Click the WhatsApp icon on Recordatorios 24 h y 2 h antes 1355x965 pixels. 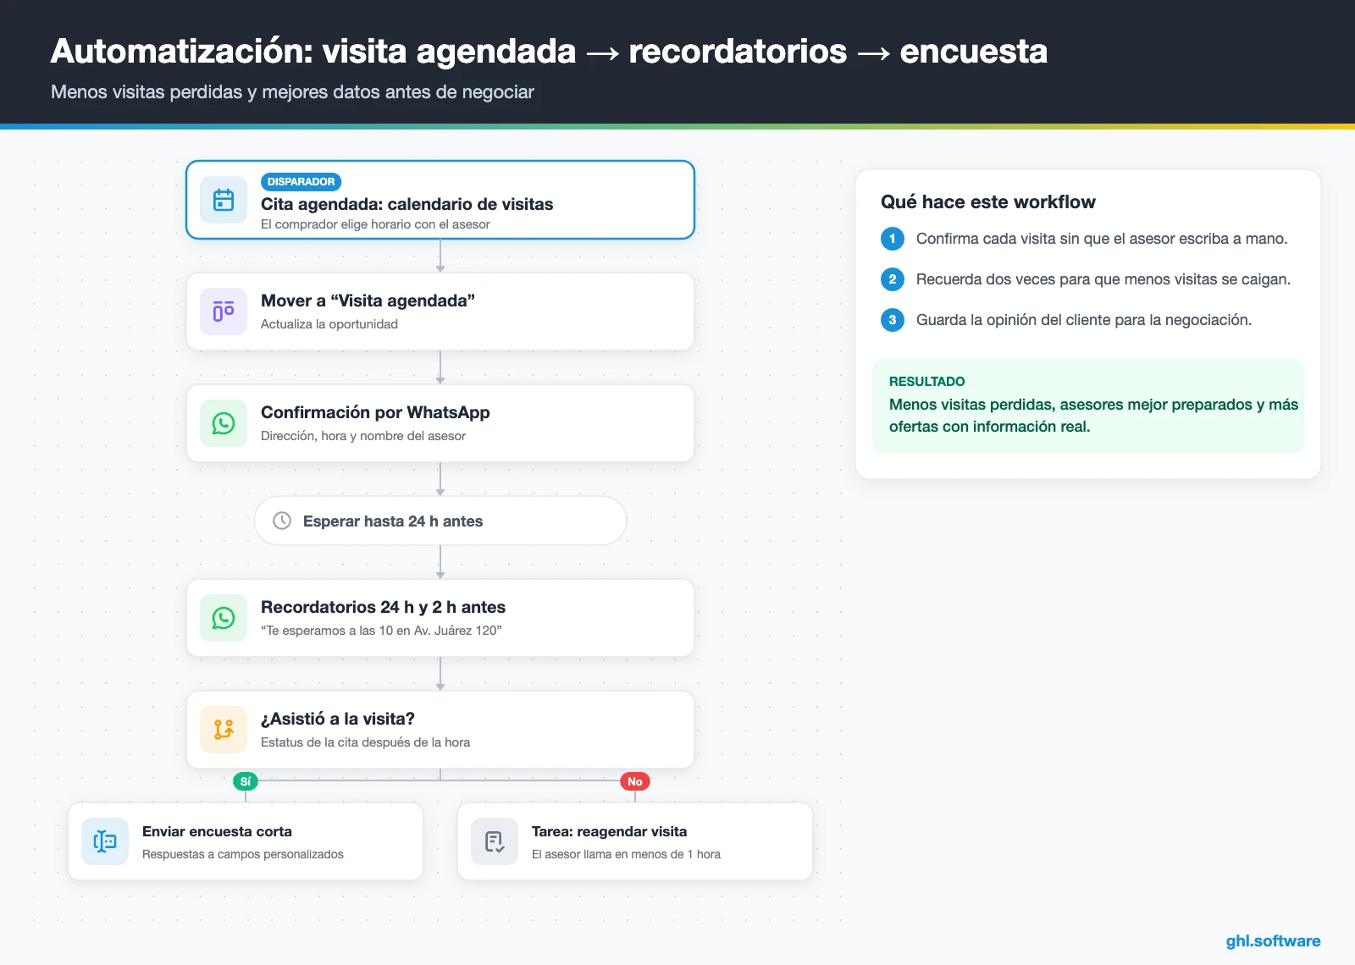pos(224,618)
